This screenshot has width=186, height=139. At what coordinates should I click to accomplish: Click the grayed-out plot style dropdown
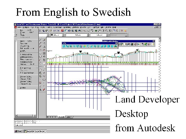coord(119,35)
